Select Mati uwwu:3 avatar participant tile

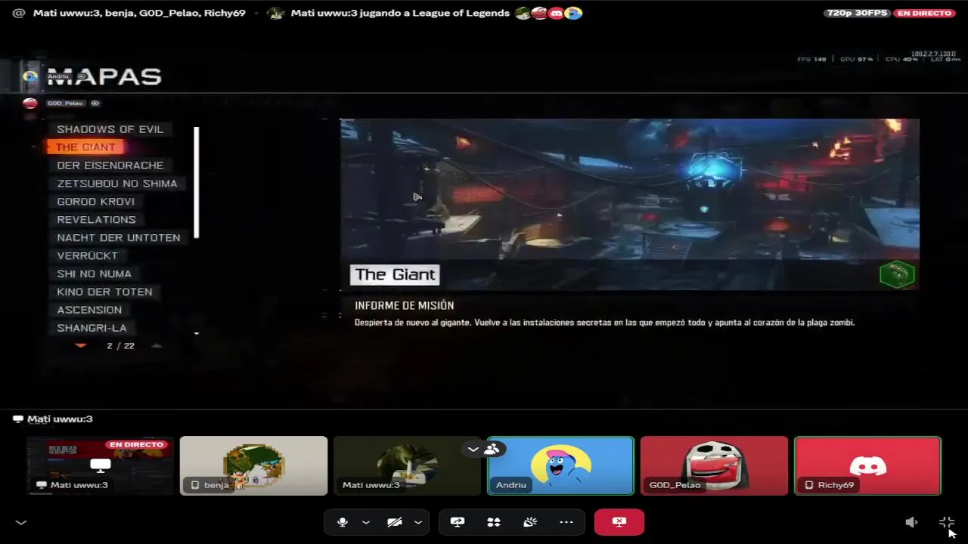click(x=407, y=465)
